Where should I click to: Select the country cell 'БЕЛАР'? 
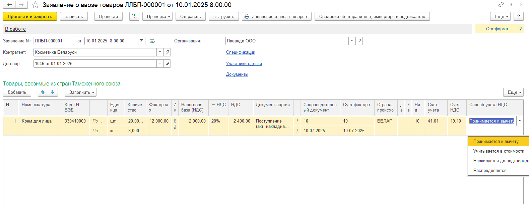386,121
